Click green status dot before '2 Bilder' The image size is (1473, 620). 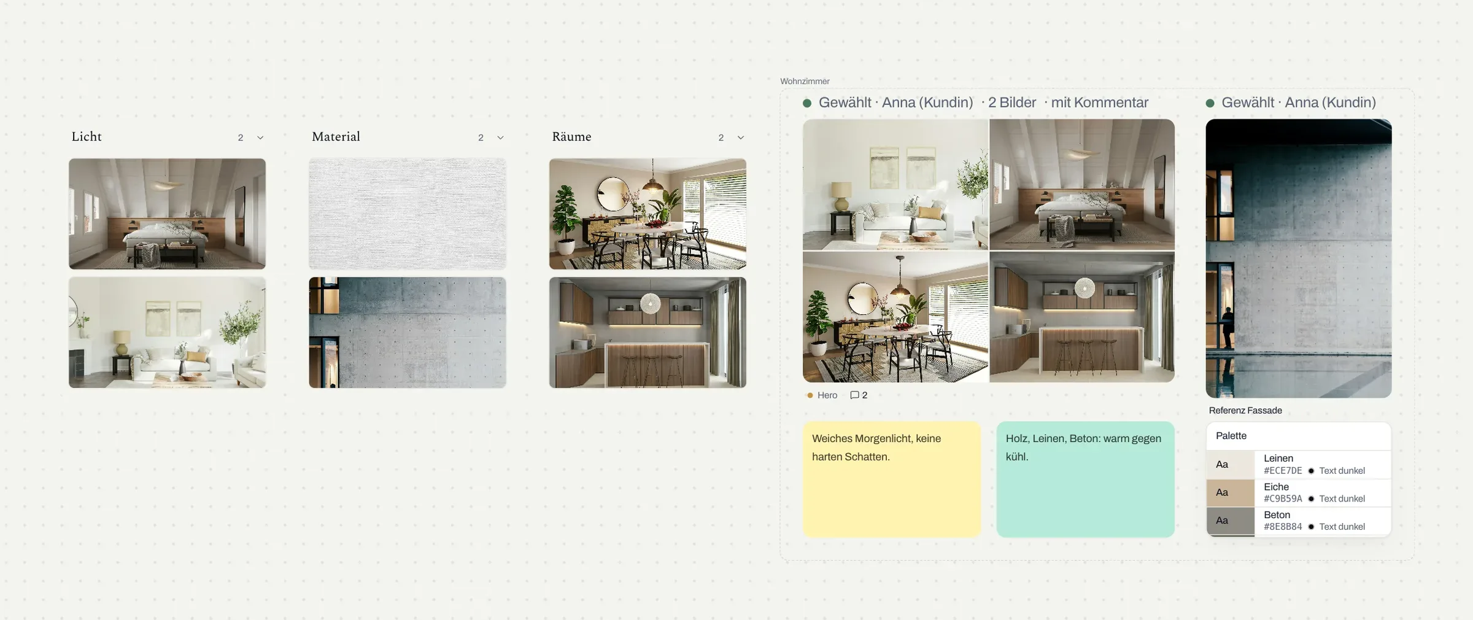click(807, 103)
